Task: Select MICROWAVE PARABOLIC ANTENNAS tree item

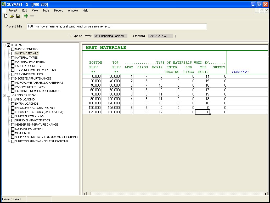Action: [x=39, y=83]
